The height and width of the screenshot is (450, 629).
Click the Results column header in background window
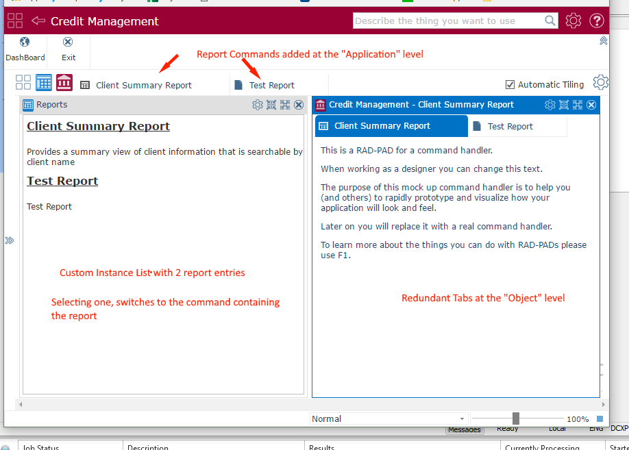coord(402,446)
